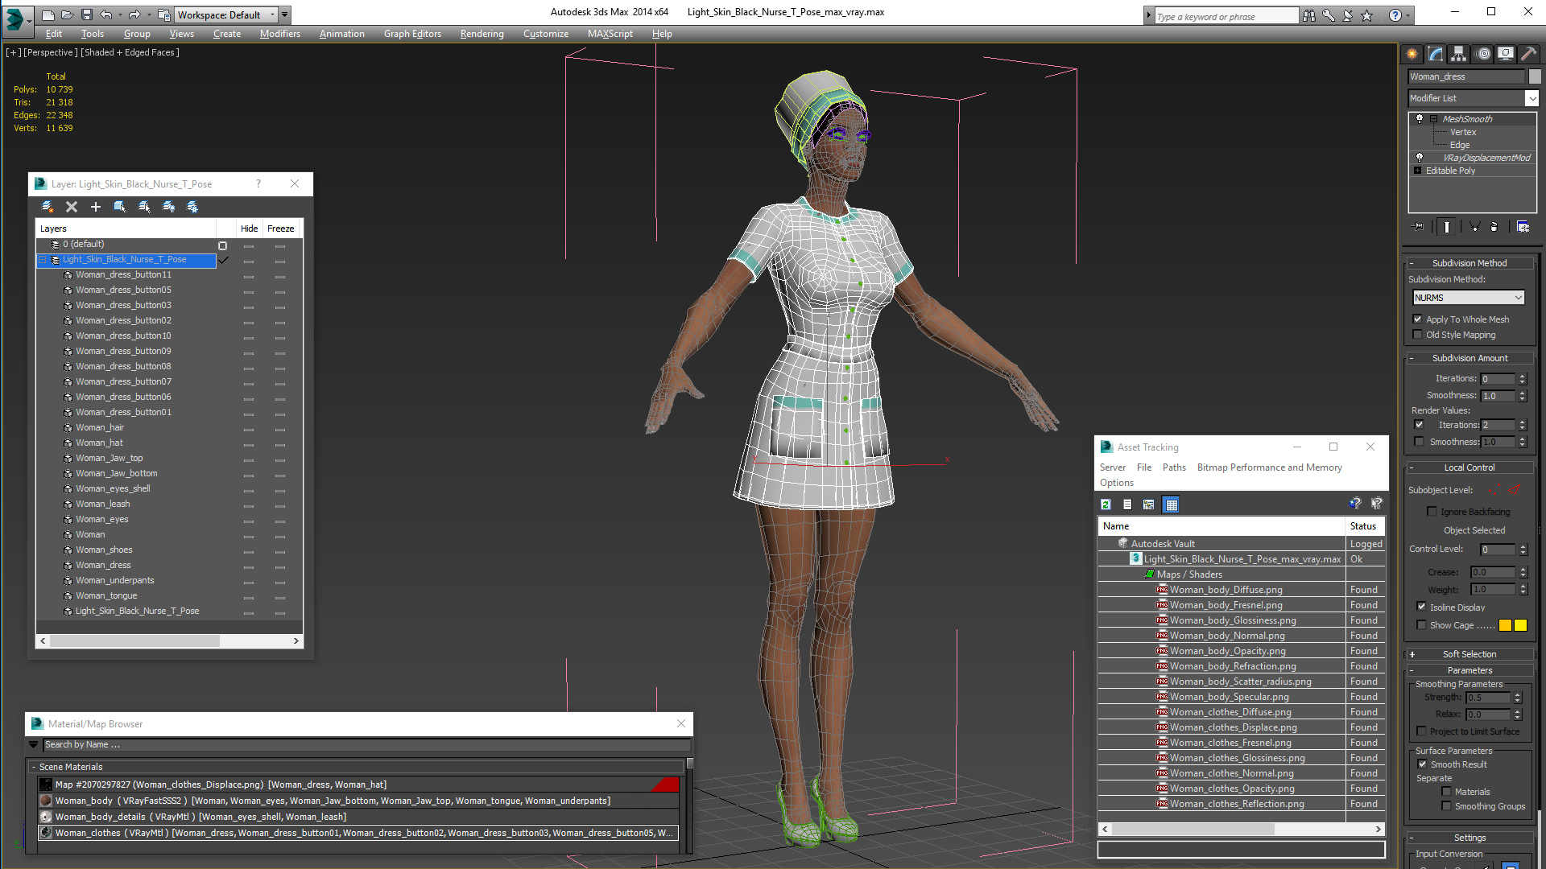Click Table View icon in Asset Tracking toolbar

click(x=1172, y=505)
